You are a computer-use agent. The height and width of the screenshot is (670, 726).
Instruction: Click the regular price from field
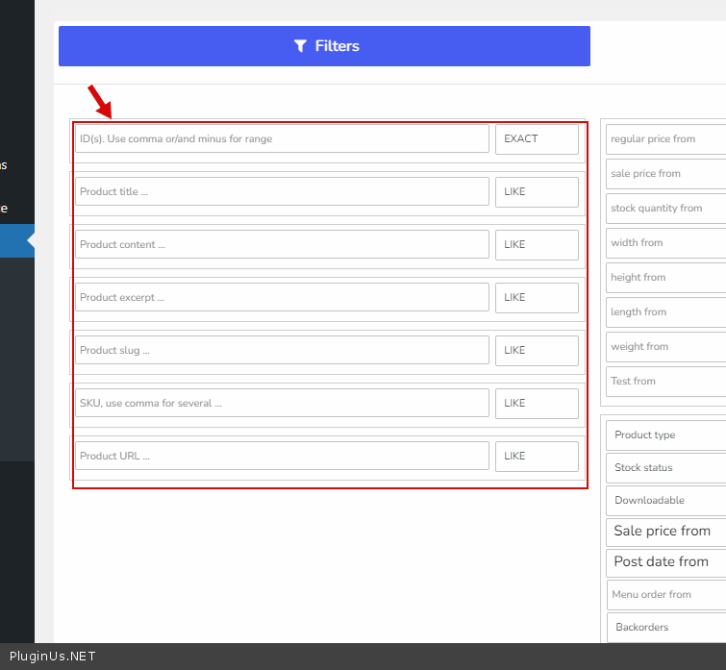tap(666, 138)
